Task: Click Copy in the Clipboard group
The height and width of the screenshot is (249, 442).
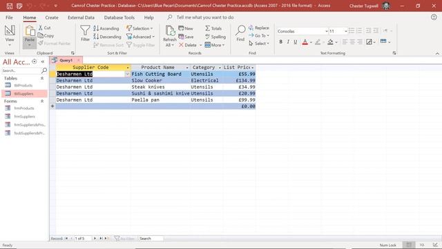Action: 46,35
